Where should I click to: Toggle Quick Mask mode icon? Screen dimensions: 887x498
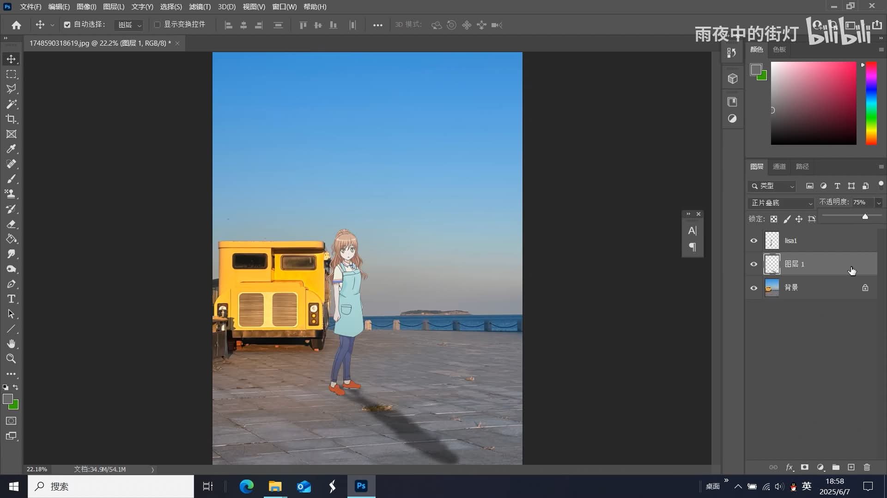click(x=11, y=421)
